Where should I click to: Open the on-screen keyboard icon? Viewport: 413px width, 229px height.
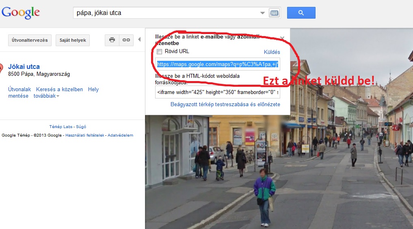[274, 13]
